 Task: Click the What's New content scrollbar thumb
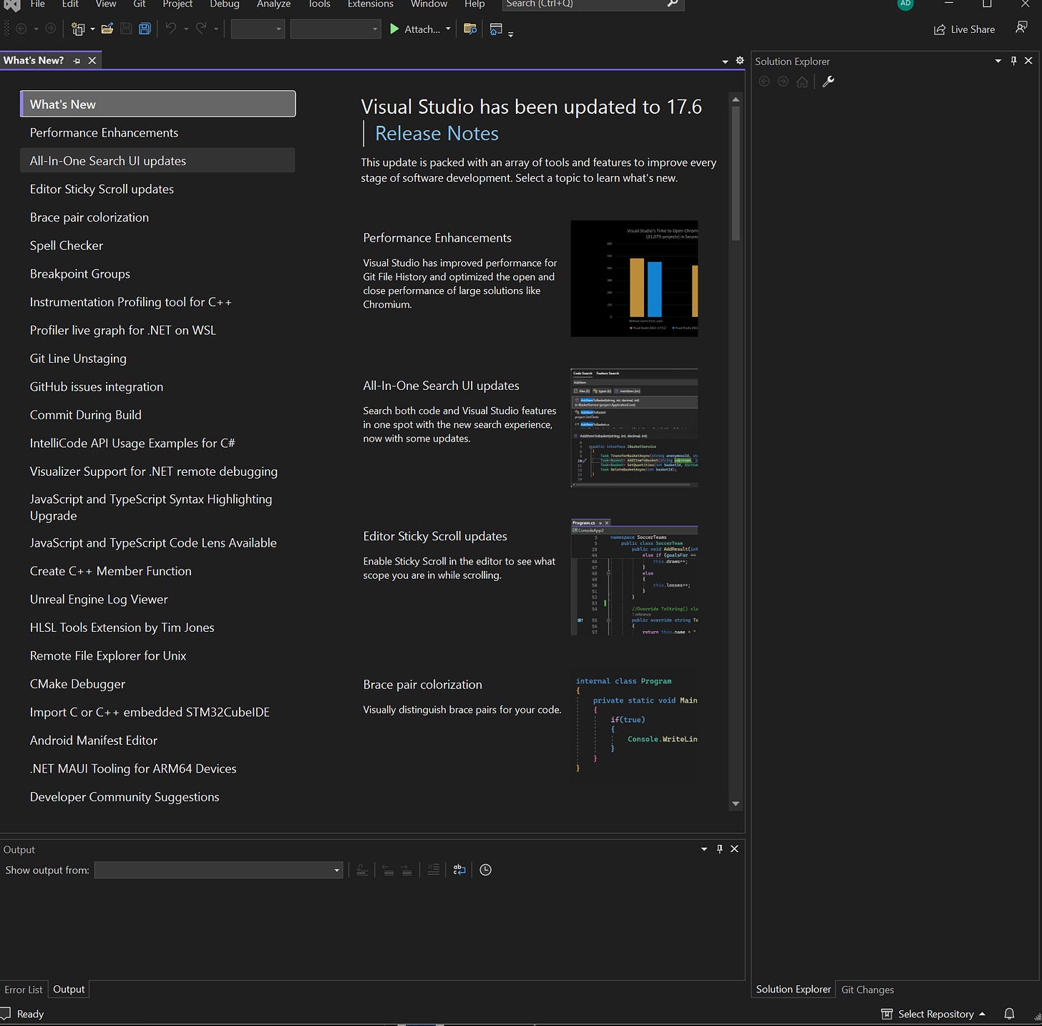pos(736,173)
